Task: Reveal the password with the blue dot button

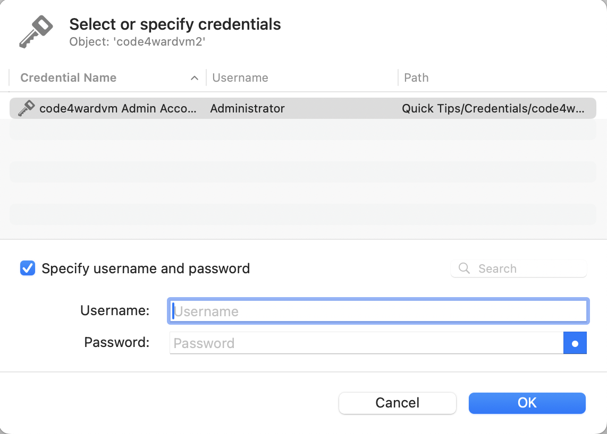Action: pos(575,343)
